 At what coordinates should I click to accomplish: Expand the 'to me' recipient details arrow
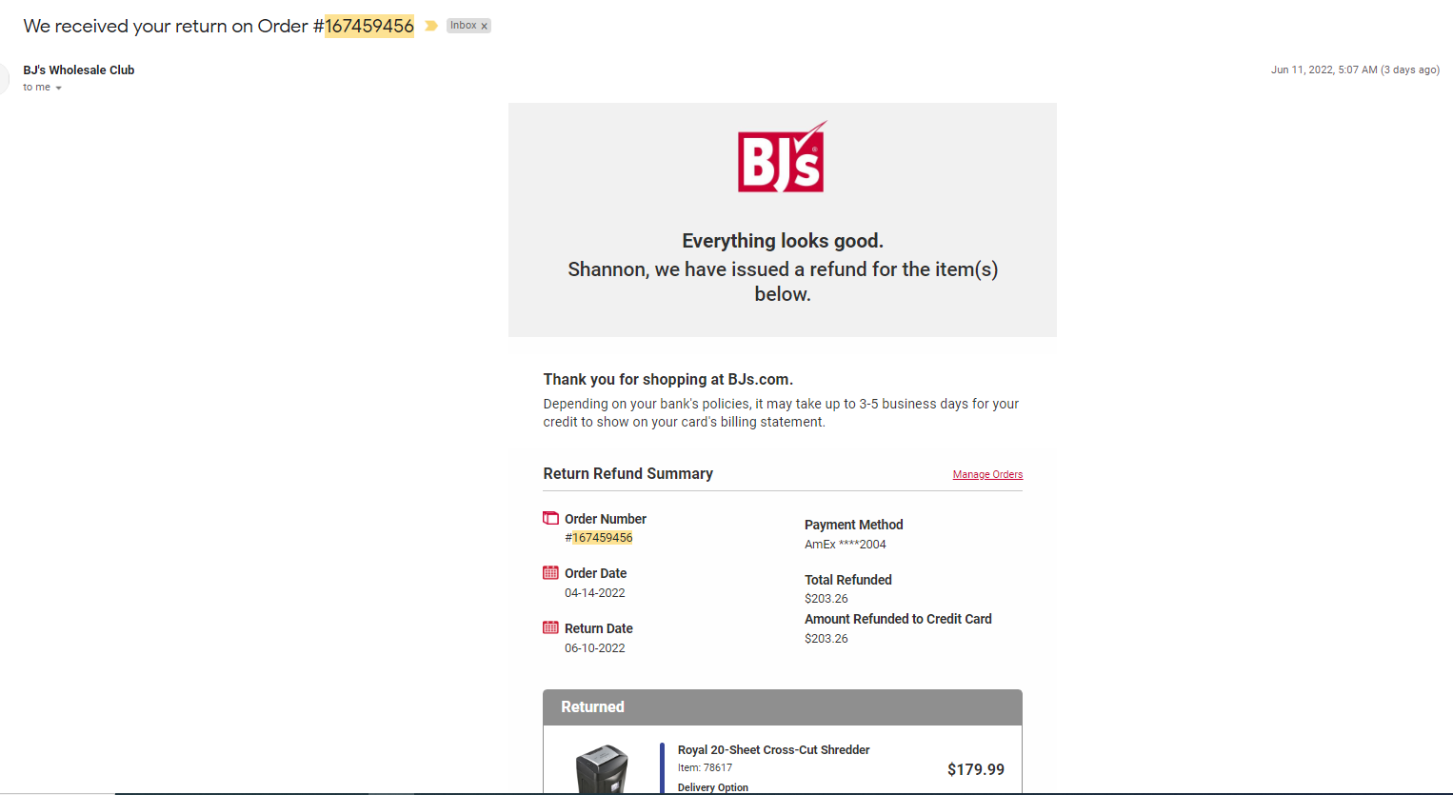point(58,88)
